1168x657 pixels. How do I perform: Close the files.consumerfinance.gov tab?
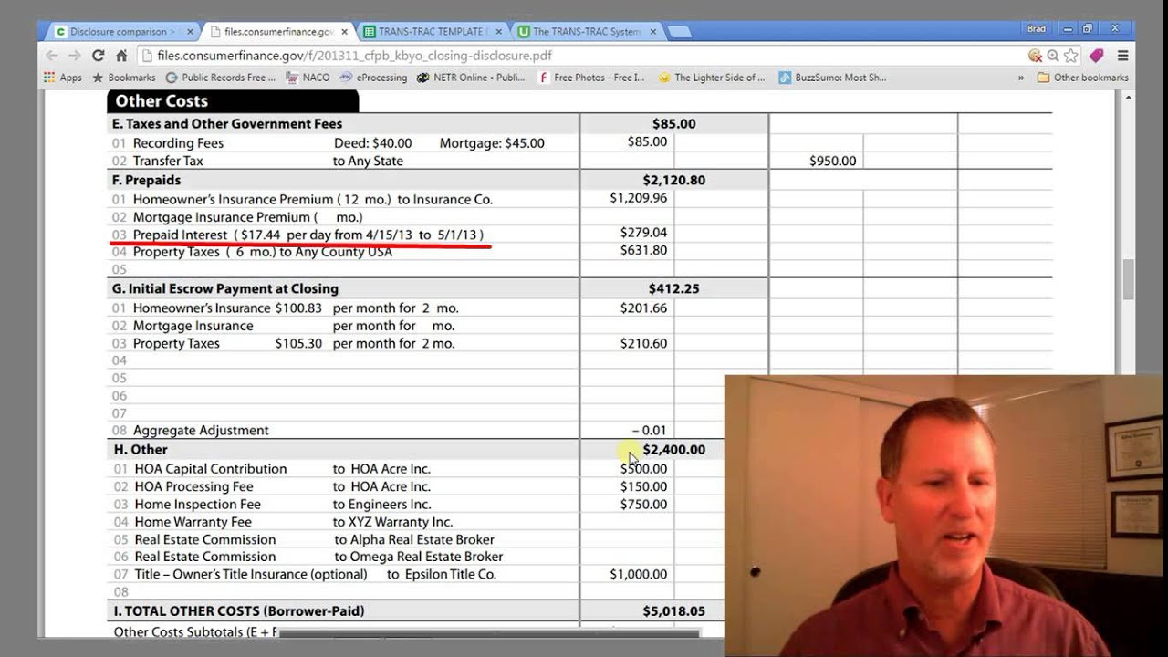[345, 31]
